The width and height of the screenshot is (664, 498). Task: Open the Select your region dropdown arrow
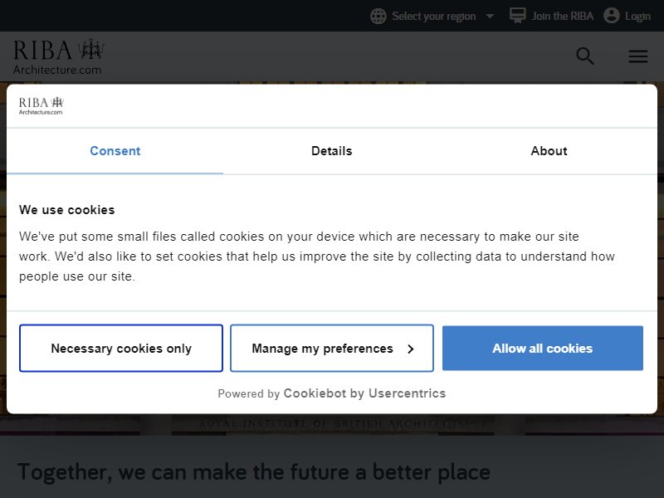point(490,17)
